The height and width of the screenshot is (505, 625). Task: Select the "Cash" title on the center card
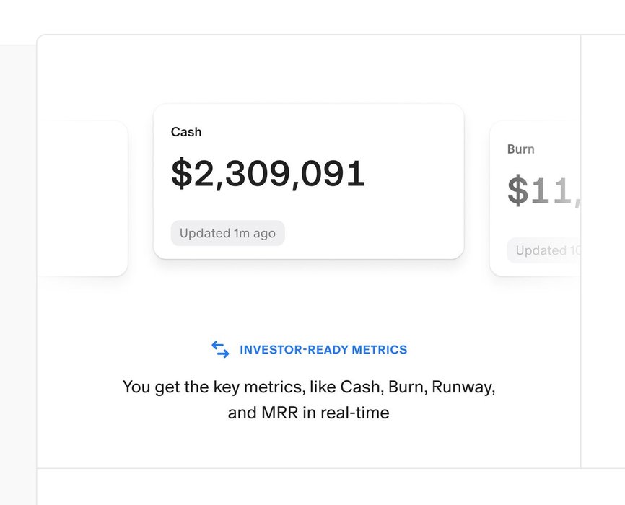[x=186, y=132]
